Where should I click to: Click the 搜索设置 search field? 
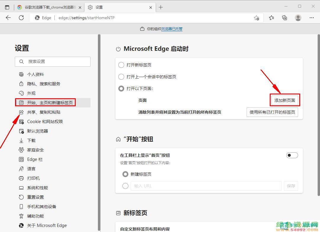[53, 61]
